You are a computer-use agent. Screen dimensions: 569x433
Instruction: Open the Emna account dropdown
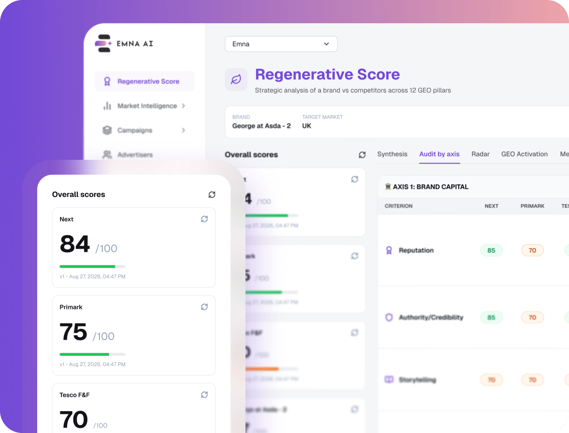[281, 44]
